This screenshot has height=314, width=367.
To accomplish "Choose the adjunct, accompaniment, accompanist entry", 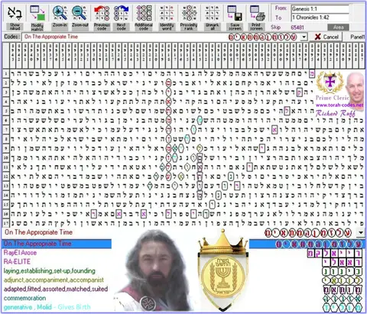I will 54,280.
